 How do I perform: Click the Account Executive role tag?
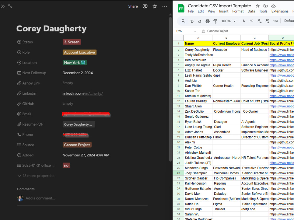[79, 53]
